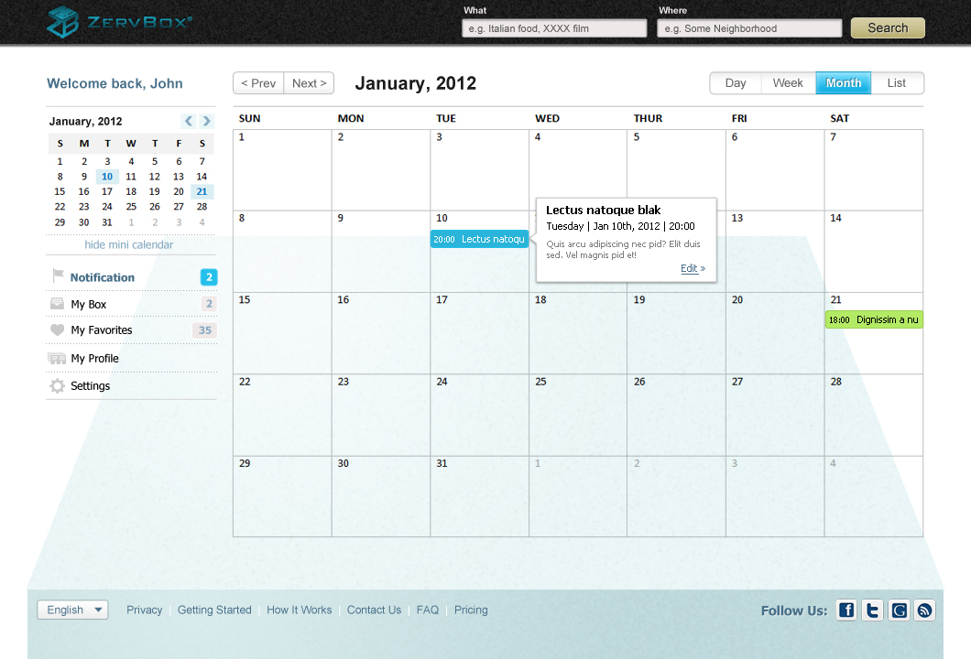971x659 pixels.
Task: Focus the Where search field
Action: coord(749,28)
